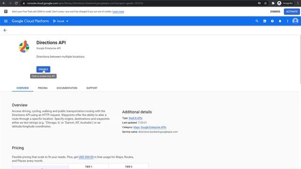Image resolution: width=301 pixels, height=169 pixels.
Task: Click the 'Google Enterprise API' subtitle
Action: point(48,48)
